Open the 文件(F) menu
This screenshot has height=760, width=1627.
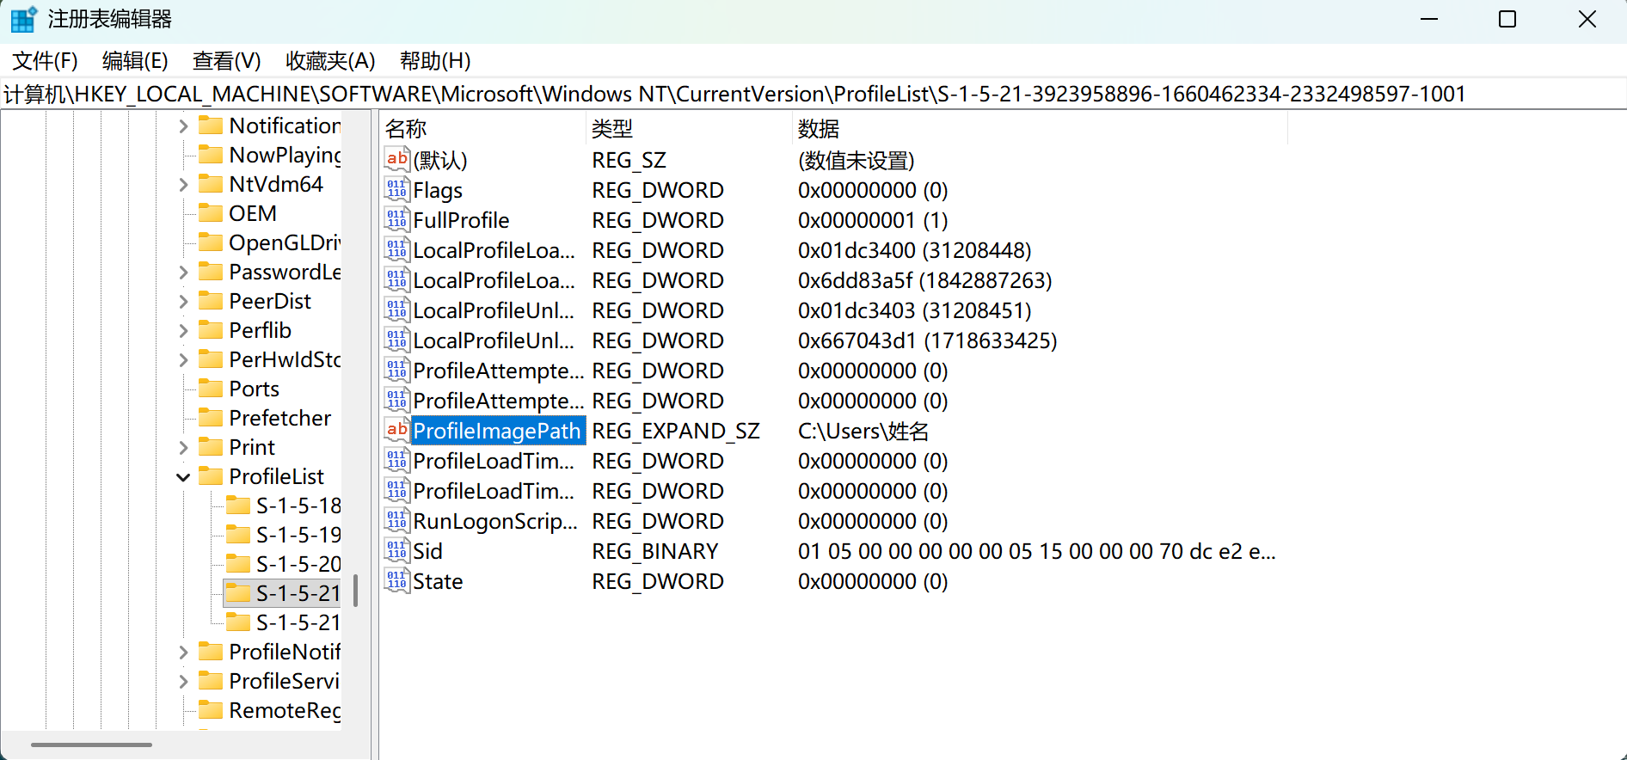pyautogui.click(x=45, y=61)
